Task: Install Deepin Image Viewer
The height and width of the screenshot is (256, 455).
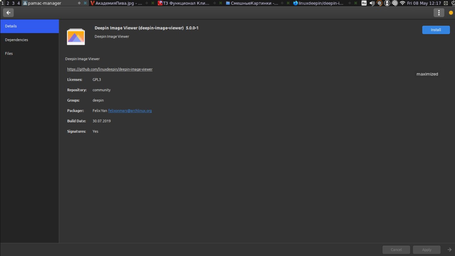Action: [436, 30]
